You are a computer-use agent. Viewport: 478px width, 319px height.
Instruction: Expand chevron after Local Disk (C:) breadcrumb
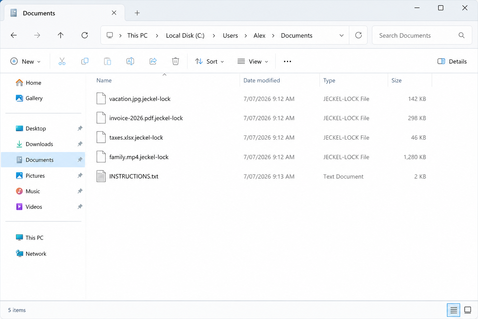[x=214, y=36]
